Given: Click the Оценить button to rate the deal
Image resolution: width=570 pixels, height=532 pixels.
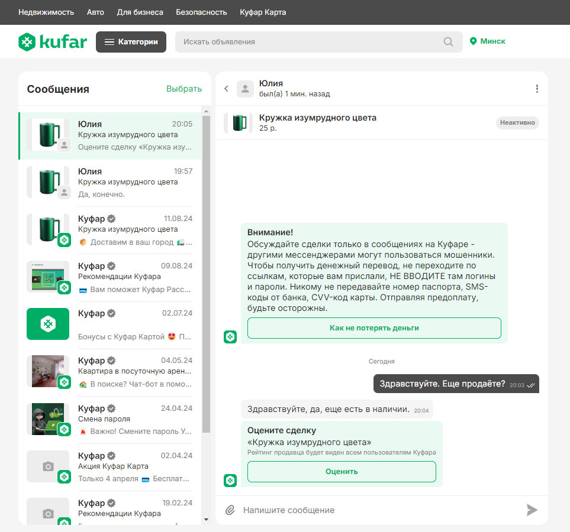Looking at the screenshot, I should 342,471.
